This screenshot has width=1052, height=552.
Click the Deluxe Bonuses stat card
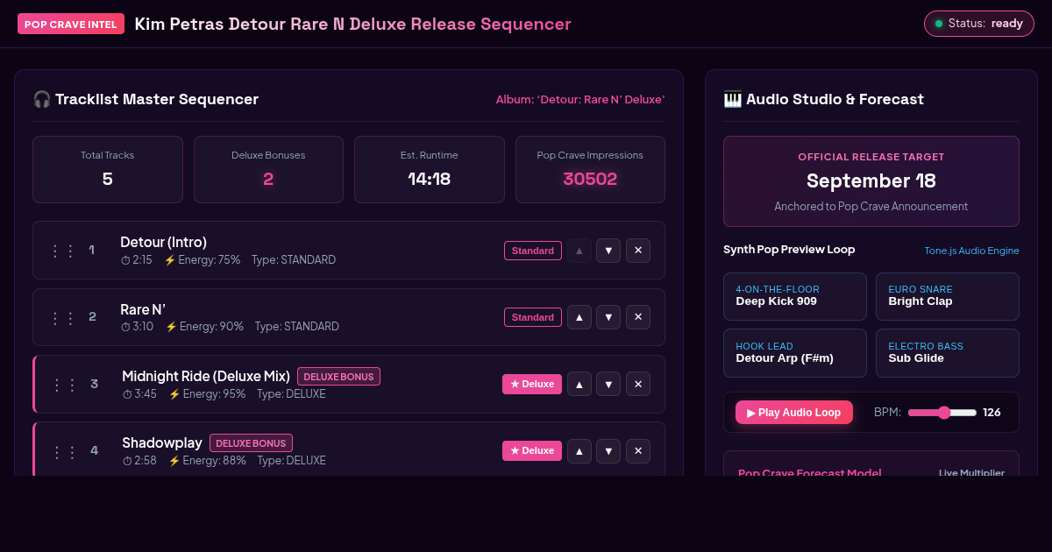point(268,169)
